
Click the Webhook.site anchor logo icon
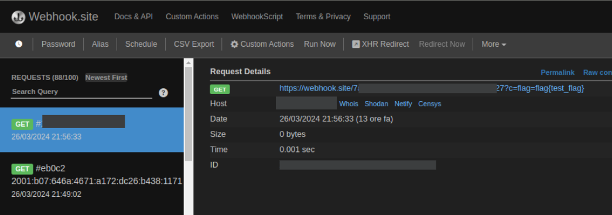click(18, 17)
